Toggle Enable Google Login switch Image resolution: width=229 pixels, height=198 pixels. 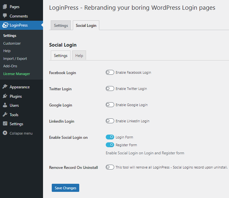[110, 105]
